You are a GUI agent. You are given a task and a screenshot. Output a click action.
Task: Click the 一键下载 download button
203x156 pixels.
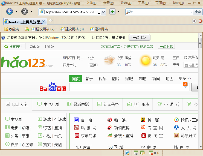166,46
